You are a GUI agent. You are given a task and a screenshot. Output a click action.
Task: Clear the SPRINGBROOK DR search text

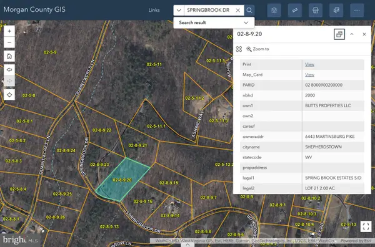tap(237, 10)
